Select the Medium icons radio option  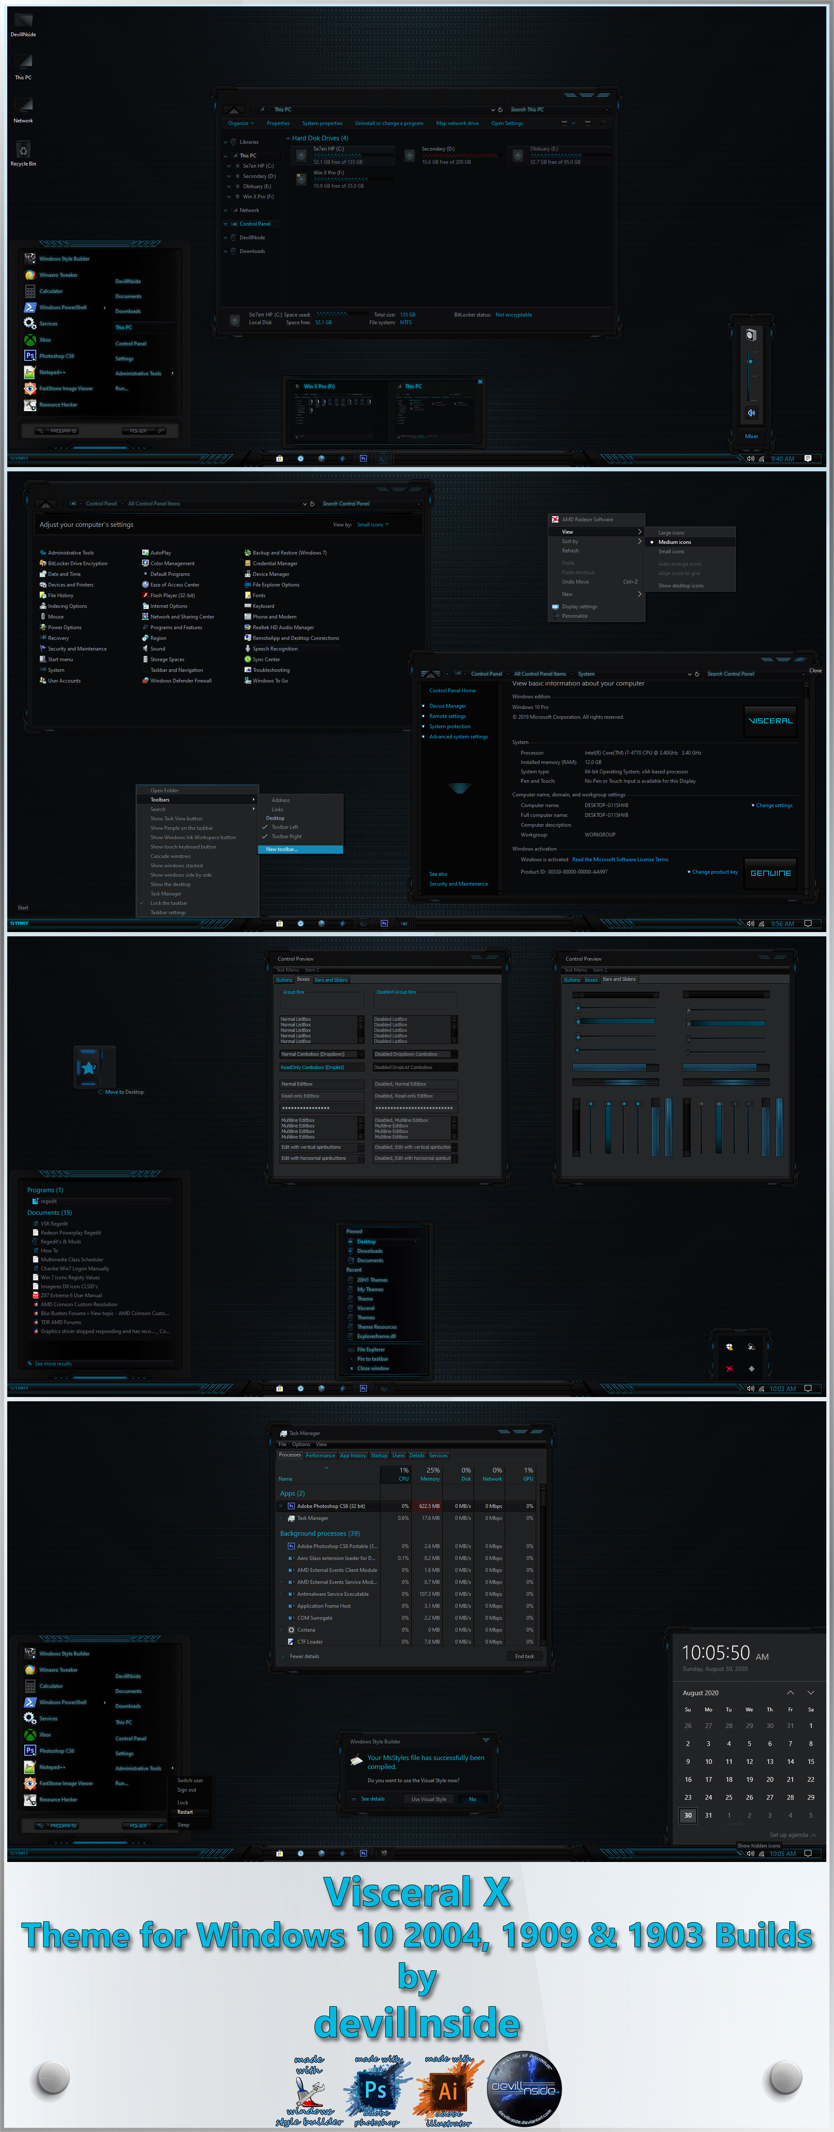[690, 542]
